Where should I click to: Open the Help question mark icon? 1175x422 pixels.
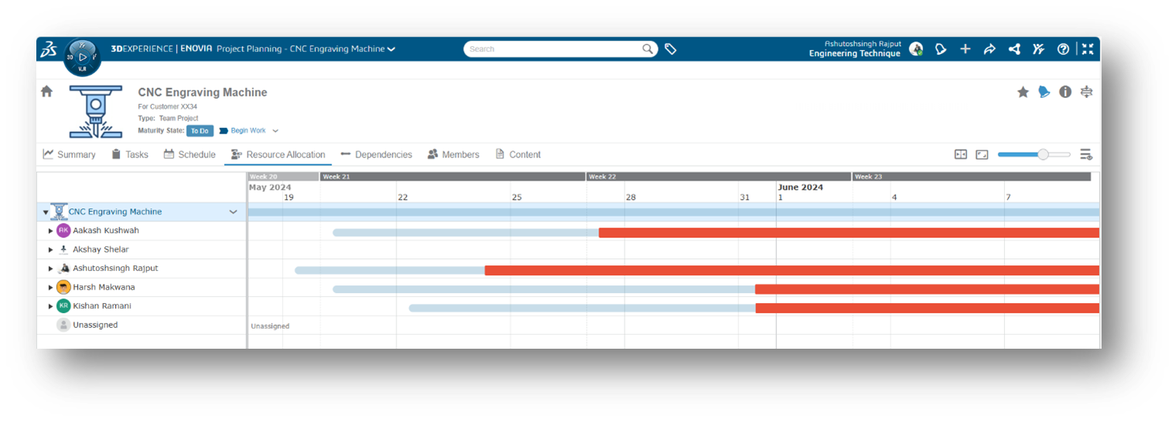tap(1063, 49)
